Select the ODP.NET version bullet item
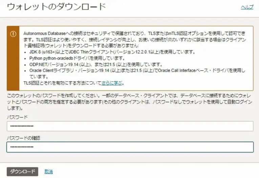This screenshot has width=259, height=178. [x=96, y=64]
